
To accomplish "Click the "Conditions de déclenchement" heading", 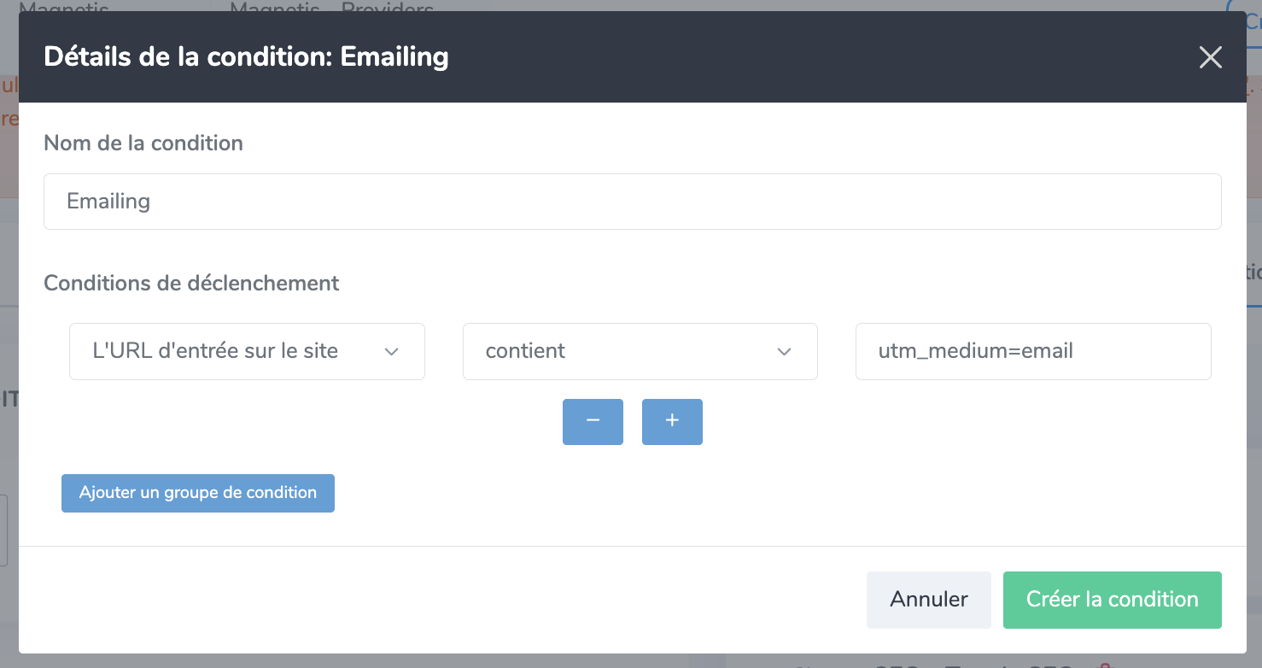I will coord(191,283).
